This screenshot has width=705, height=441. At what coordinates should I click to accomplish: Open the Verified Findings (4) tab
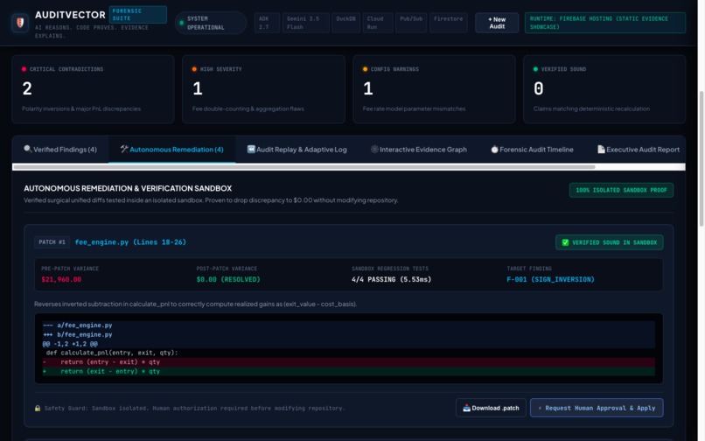point(60,150)
